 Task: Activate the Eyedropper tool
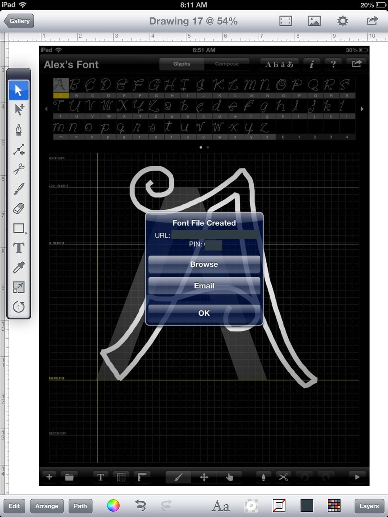(x=19, y=268)
